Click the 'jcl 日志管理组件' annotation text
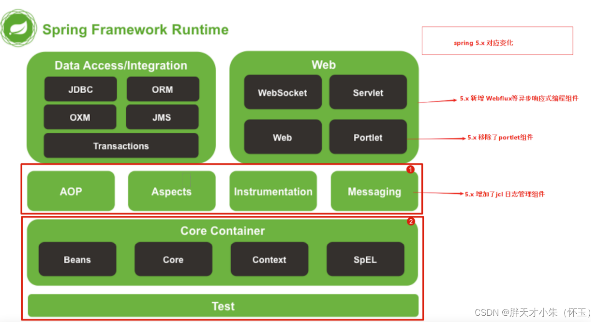This screenshot has width=598, height=322. (505, 194)
